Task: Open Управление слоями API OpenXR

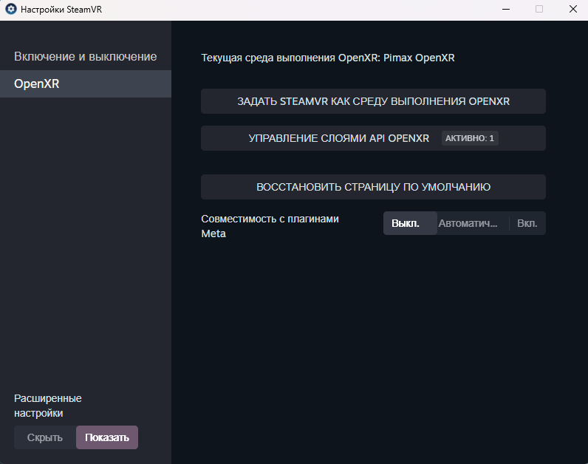Action: pyautogui.click(x=373, y=138)
